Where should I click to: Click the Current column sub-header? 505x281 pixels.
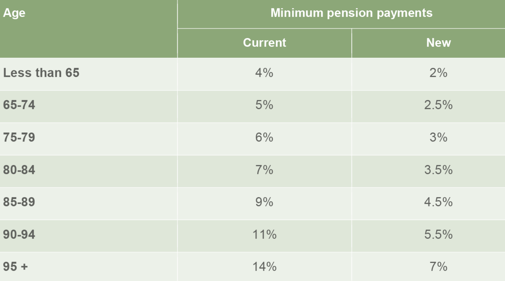pyautogui.click(x=264, y=43)
